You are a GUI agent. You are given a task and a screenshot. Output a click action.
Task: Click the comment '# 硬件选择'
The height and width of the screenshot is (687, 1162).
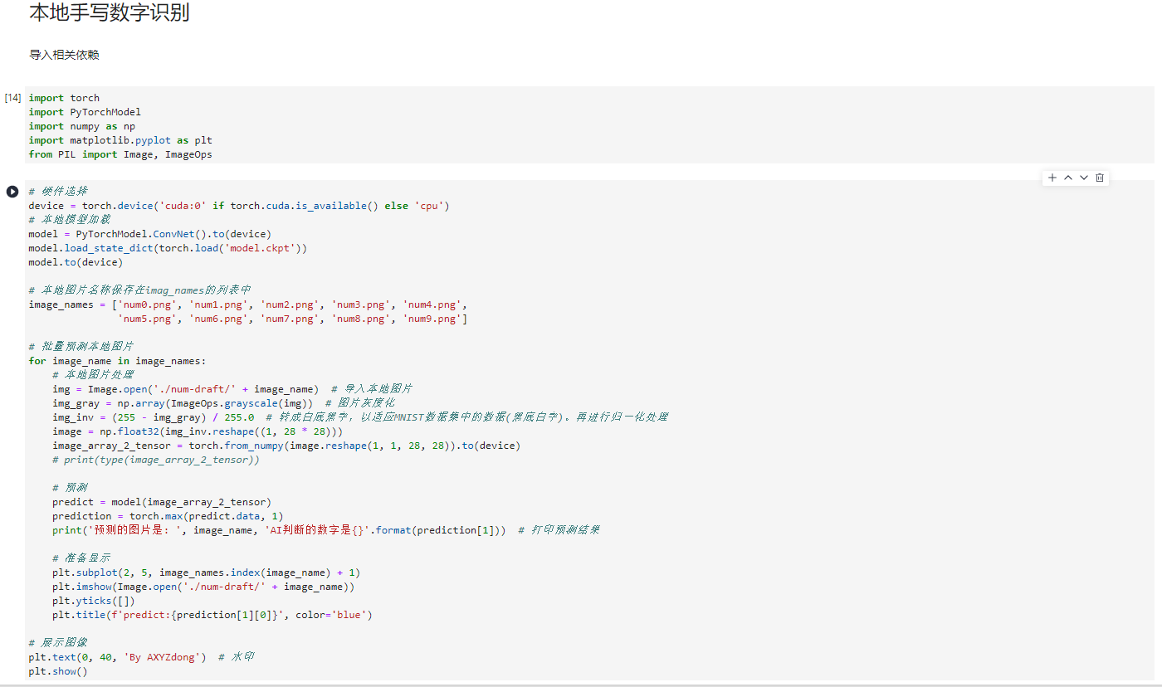click(x=58, y=192)
